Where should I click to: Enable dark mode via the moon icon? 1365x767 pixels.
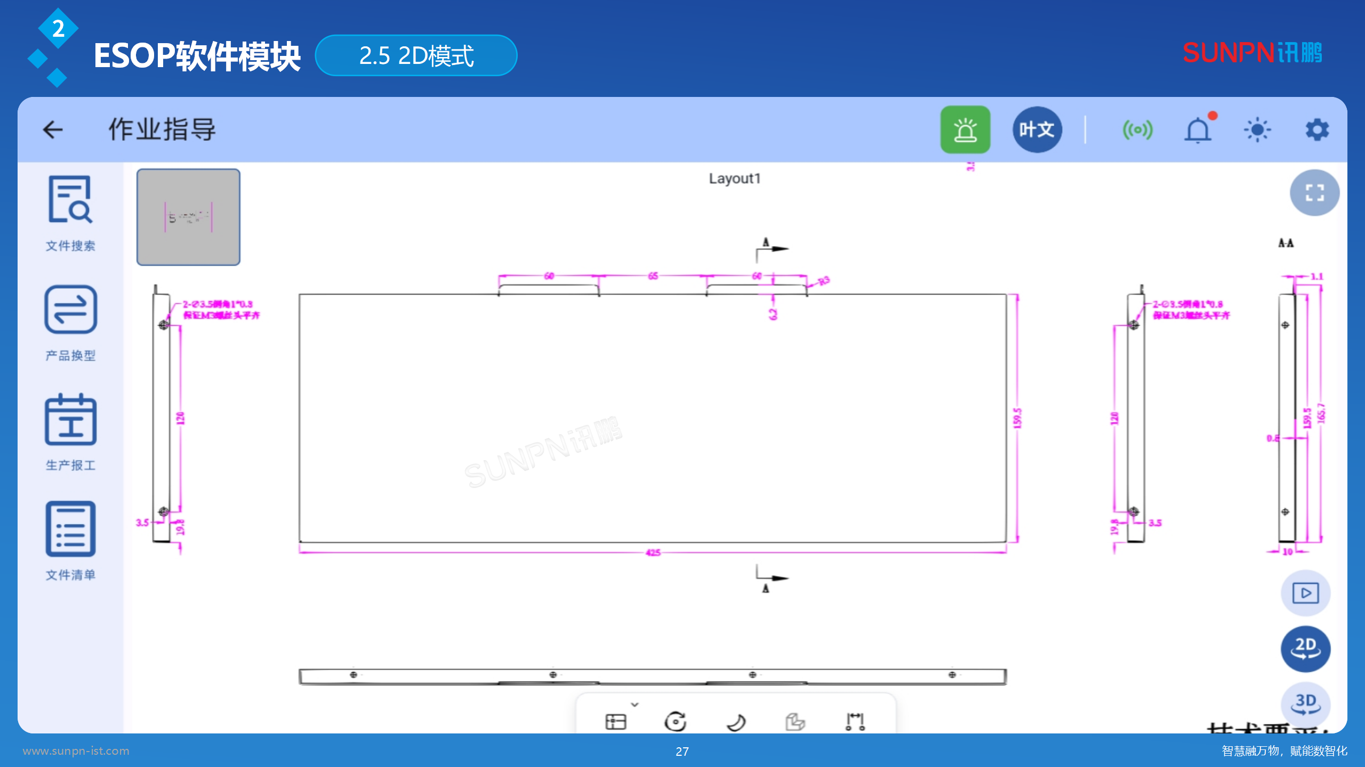pos(737,722)
